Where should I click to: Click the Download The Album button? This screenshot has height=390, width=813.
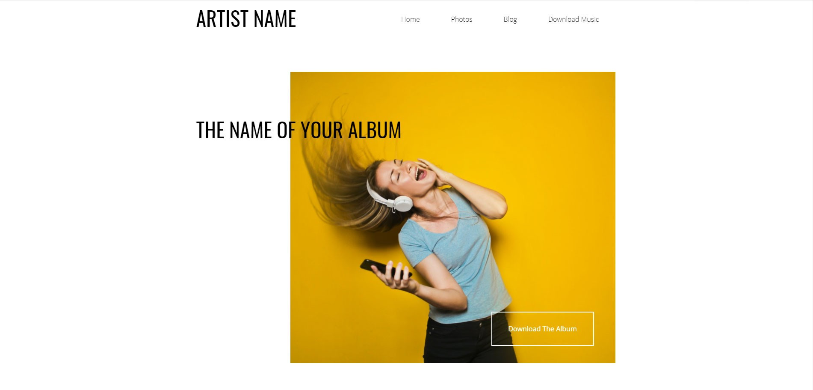tap(542, 329)
